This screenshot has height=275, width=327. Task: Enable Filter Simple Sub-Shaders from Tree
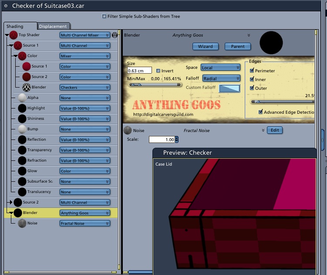pyautogui.click(x=104, y=16)
